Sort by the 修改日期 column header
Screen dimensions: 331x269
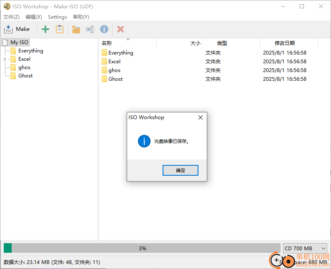click(x=289, y=43)
